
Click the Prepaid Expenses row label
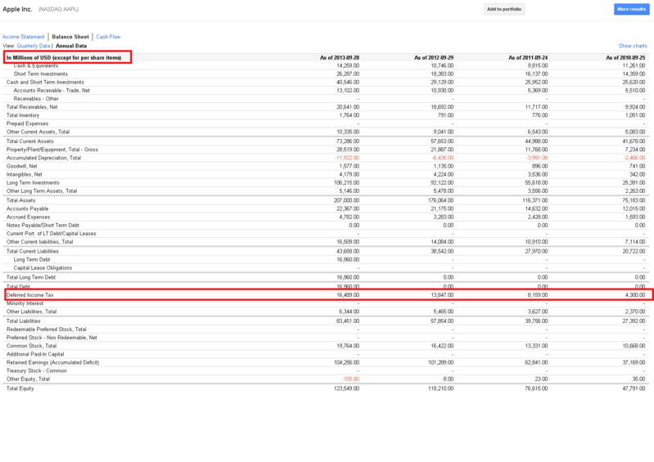pos(28,123)
